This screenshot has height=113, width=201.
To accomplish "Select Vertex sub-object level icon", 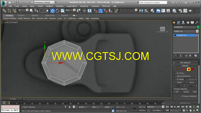I will pyautogui.click(x=177, y=69).
